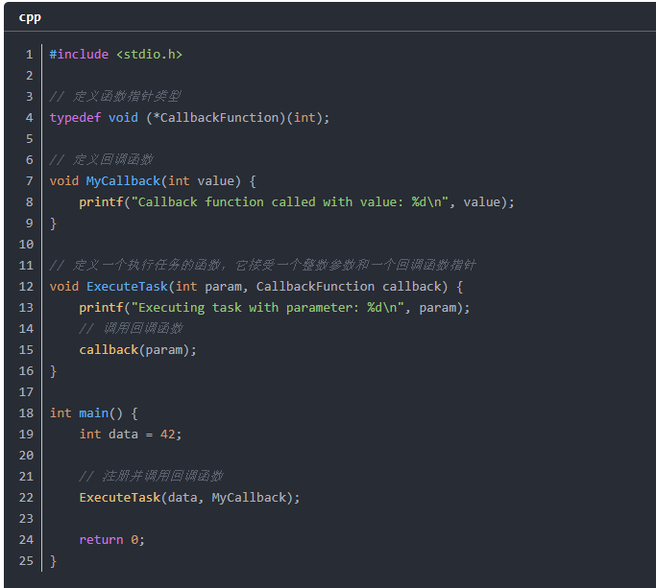Click the 'typedef void (*CallbackFunction)(int);' line
The width and height of the screenshot is (656, 588).
pos(189,117)
